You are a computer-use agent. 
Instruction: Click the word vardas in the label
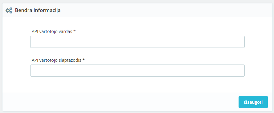click(66, 31)
